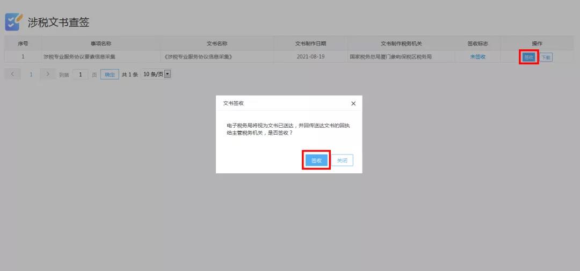Click the 操作 column header
Image resolution: width=580 pixels, height=271 pixels.
(x=537, y=43)
